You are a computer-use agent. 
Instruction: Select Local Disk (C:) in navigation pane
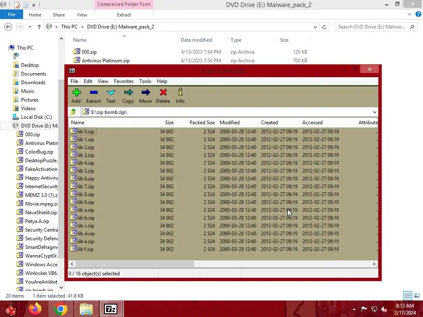click(x=36, y=117)
